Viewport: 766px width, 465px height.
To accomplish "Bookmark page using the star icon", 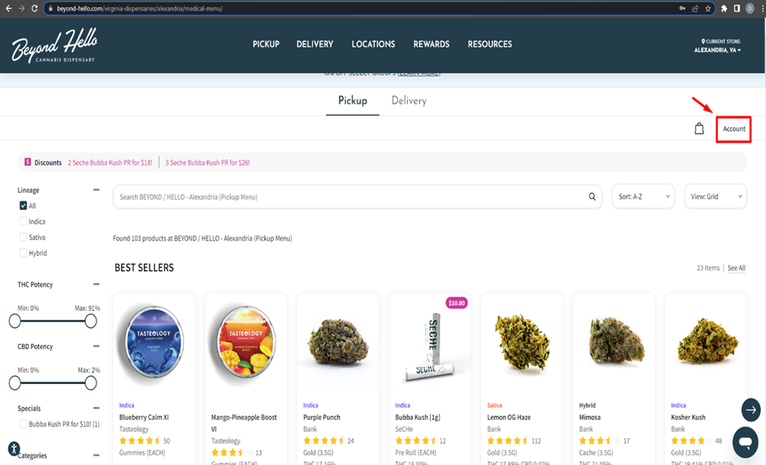I will 708,8.
